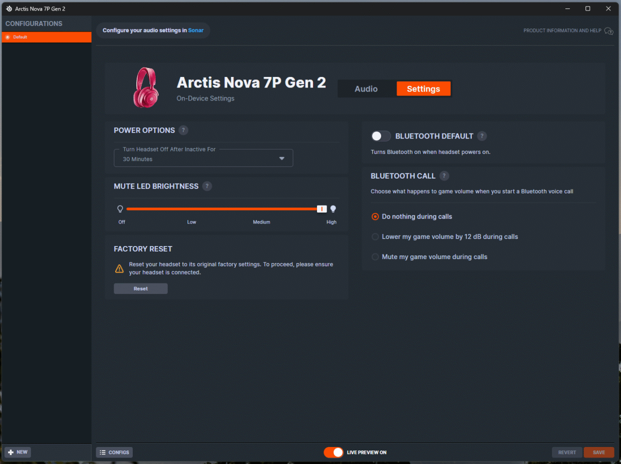Open the Sonar link
Image resolution: width=621 pixels, height=464 pixels.
[x=196, y=30]
